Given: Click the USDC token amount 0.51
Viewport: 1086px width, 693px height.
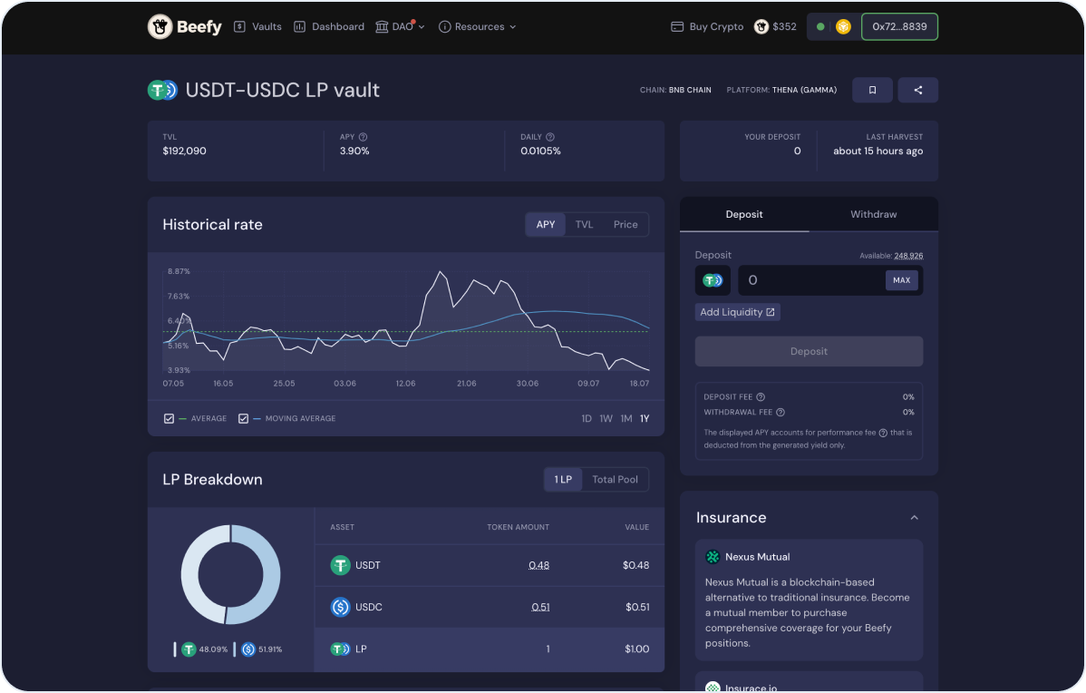Looking at the screenshot, I should [x=541, y=607].
